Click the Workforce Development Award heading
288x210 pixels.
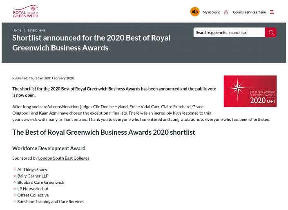click(49, 148)
